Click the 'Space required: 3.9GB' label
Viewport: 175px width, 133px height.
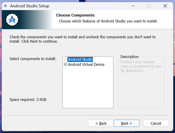click(x=28, y=100)
